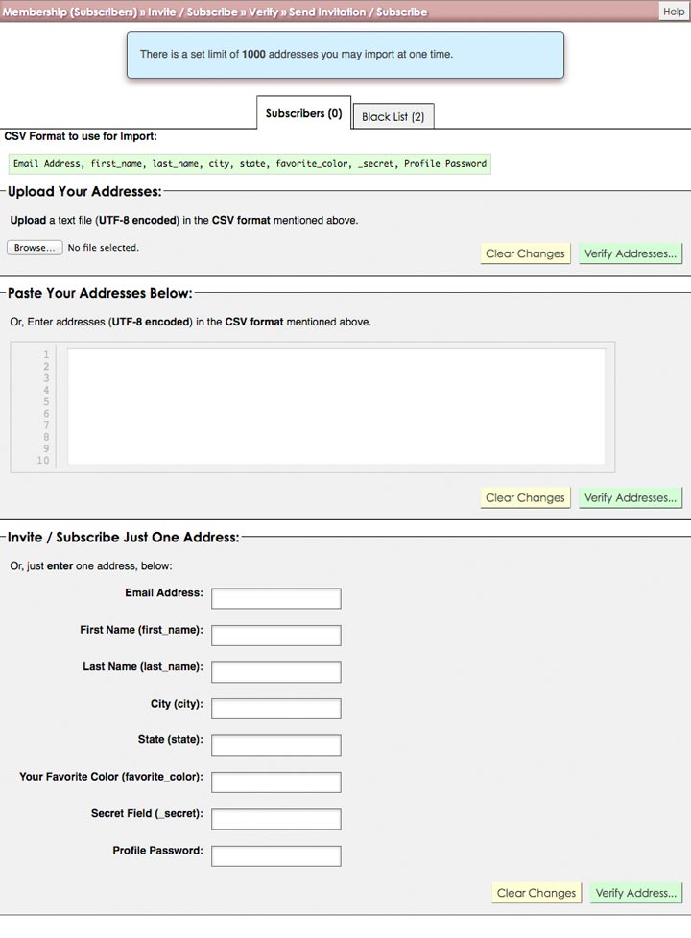Image resolution: width=691 pixels, height=938 pixels.
Task: Focus the Secret Field (_secret) input
Action: 275,819
